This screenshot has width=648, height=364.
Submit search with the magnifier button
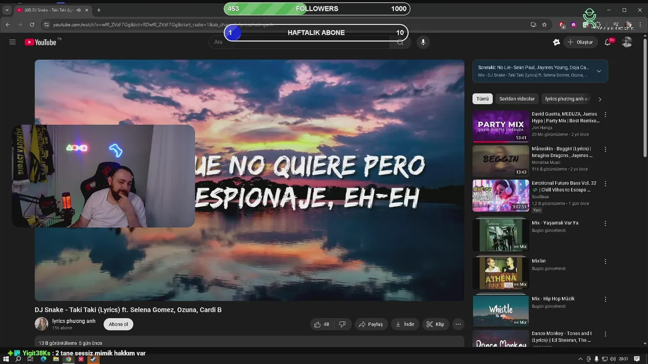[400, 42]
